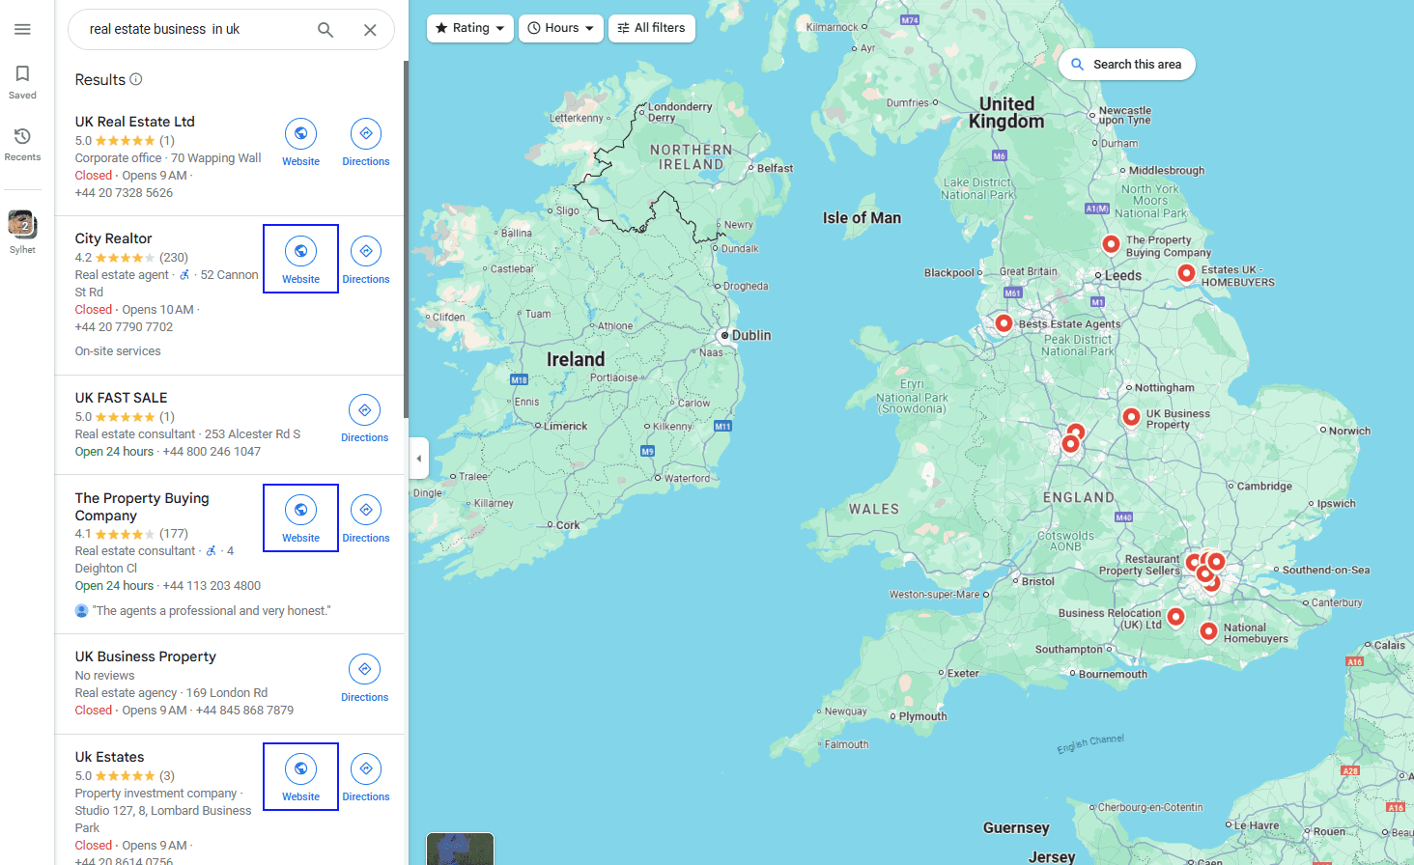Switch map layers using the thumbnail
1414x865 pixels.
460,849
